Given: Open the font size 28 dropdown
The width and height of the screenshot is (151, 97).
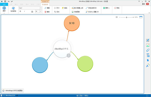Looking at the screenshot, I should coord(41,11).
